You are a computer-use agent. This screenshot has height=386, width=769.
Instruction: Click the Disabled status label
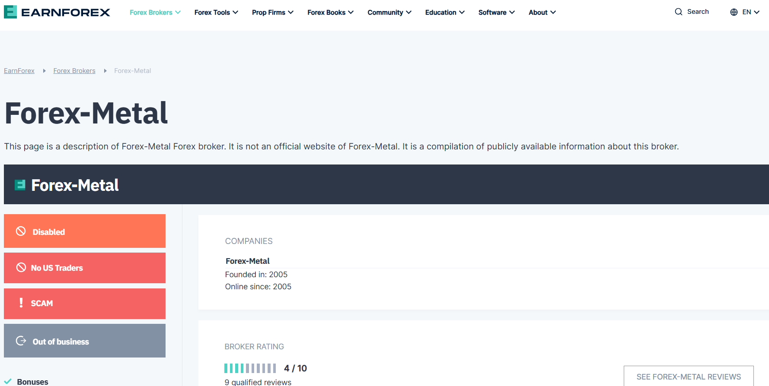tap(49, 232)
